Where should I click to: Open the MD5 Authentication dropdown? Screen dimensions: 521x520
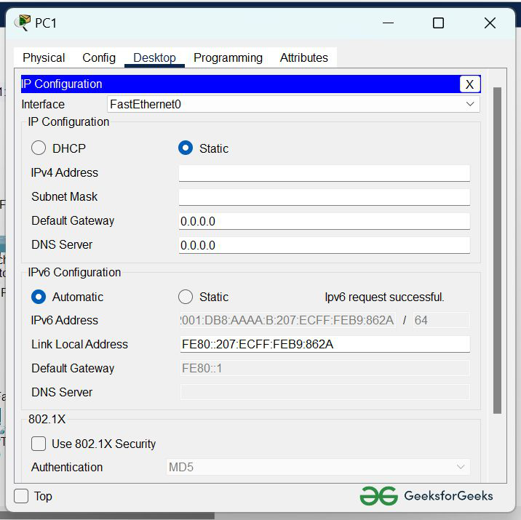coord(318,467)
